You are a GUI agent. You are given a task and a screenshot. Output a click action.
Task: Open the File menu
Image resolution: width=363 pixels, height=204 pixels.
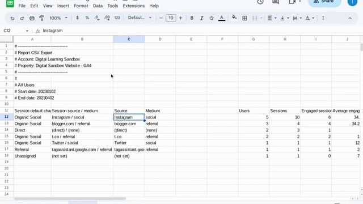coord(22,6)
